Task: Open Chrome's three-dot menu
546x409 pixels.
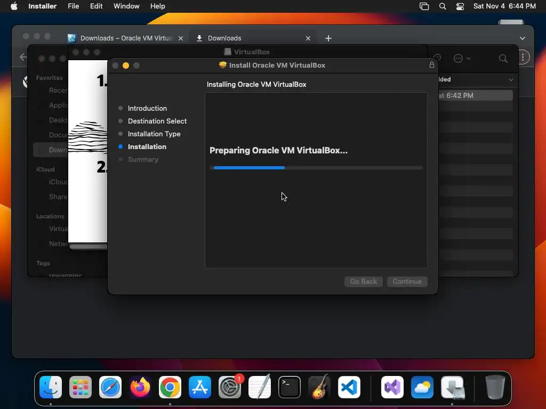Action: pos(523,58)
